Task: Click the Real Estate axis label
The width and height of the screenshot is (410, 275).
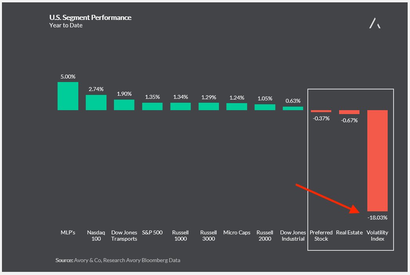Action: click(349, 233)
